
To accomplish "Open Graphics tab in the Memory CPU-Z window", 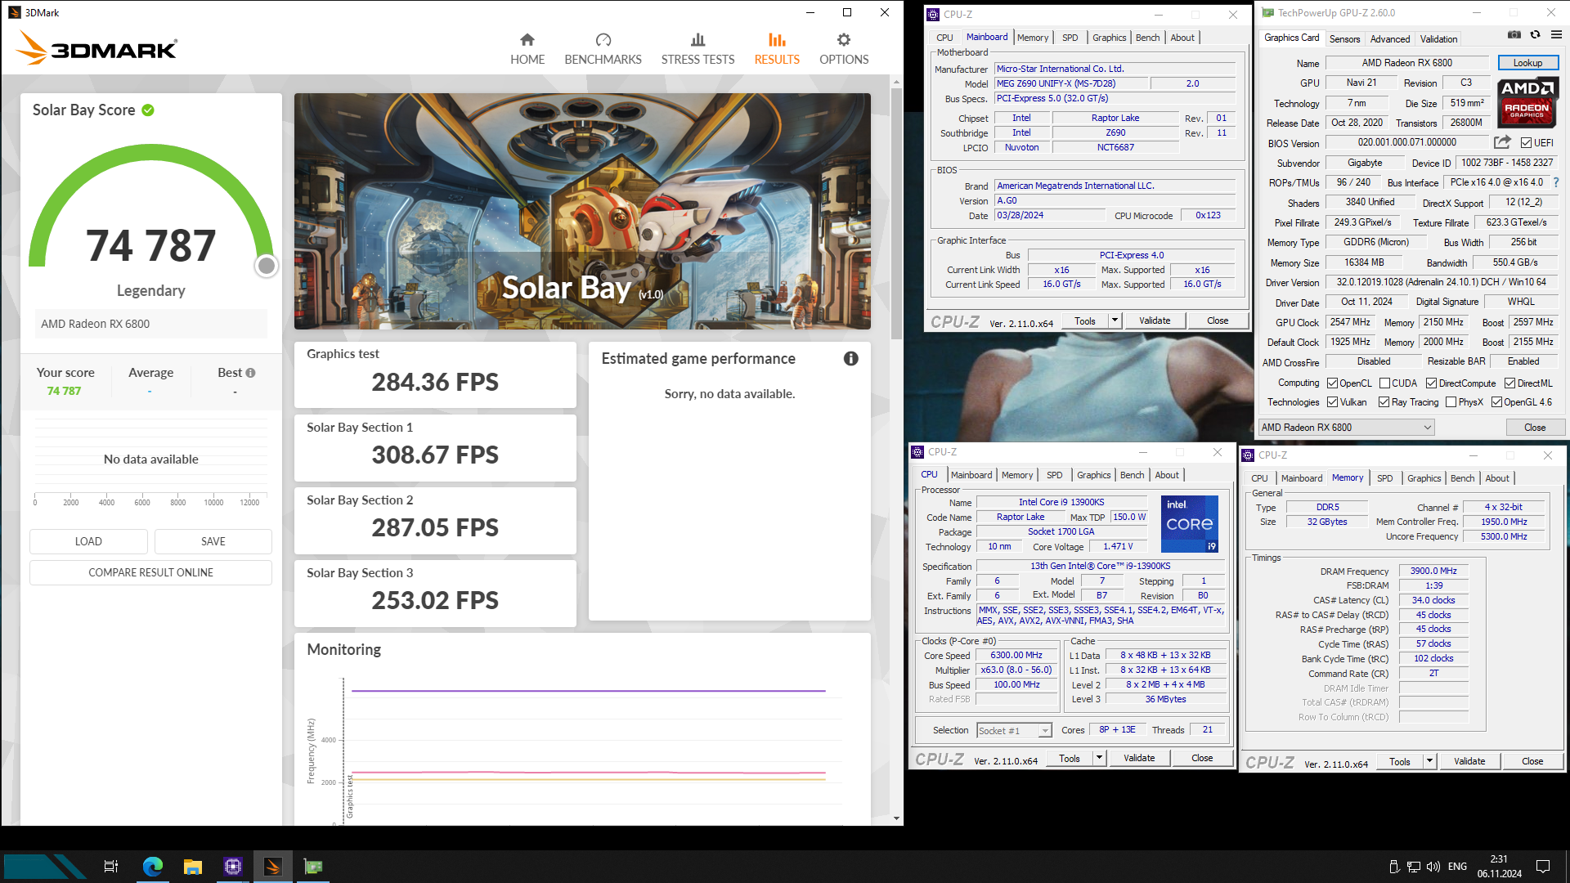I will tap(1424, 478).
